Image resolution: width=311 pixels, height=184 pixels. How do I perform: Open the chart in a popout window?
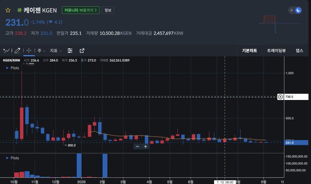click(82, 51)
